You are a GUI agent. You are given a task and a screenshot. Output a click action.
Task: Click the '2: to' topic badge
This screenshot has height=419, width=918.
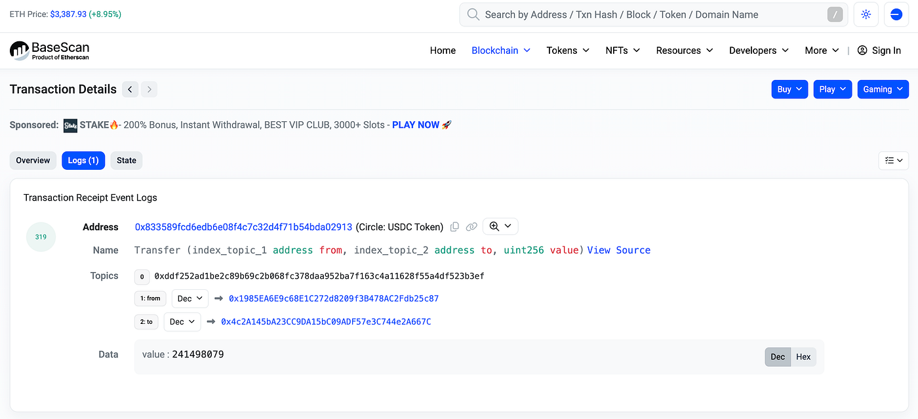(146, 321)
